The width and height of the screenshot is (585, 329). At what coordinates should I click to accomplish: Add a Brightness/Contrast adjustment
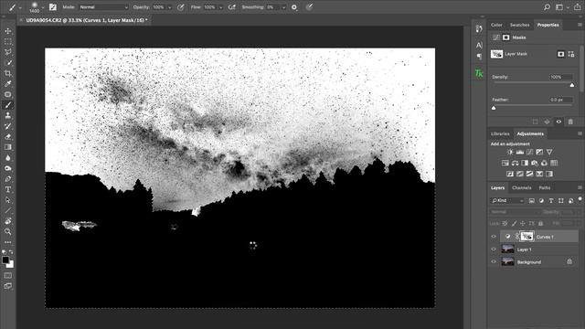(x=510, y=152)
